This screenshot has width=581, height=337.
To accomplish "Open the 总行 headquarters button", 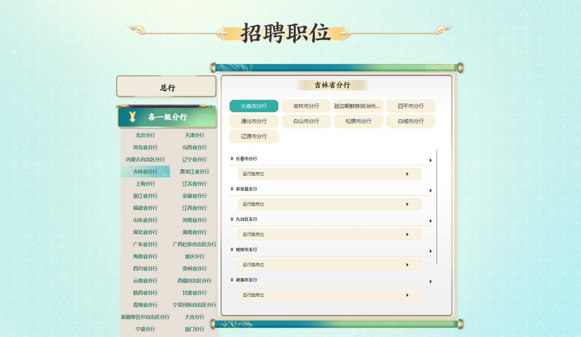I will tap(166, 86).
